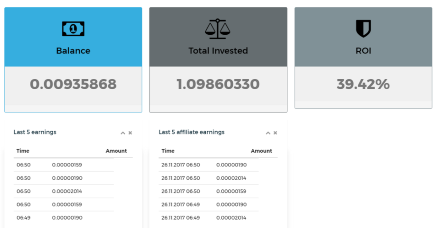Select the Total Invested card title
Image resolution: width=438 pixels, height=231 pixels.
218,50
